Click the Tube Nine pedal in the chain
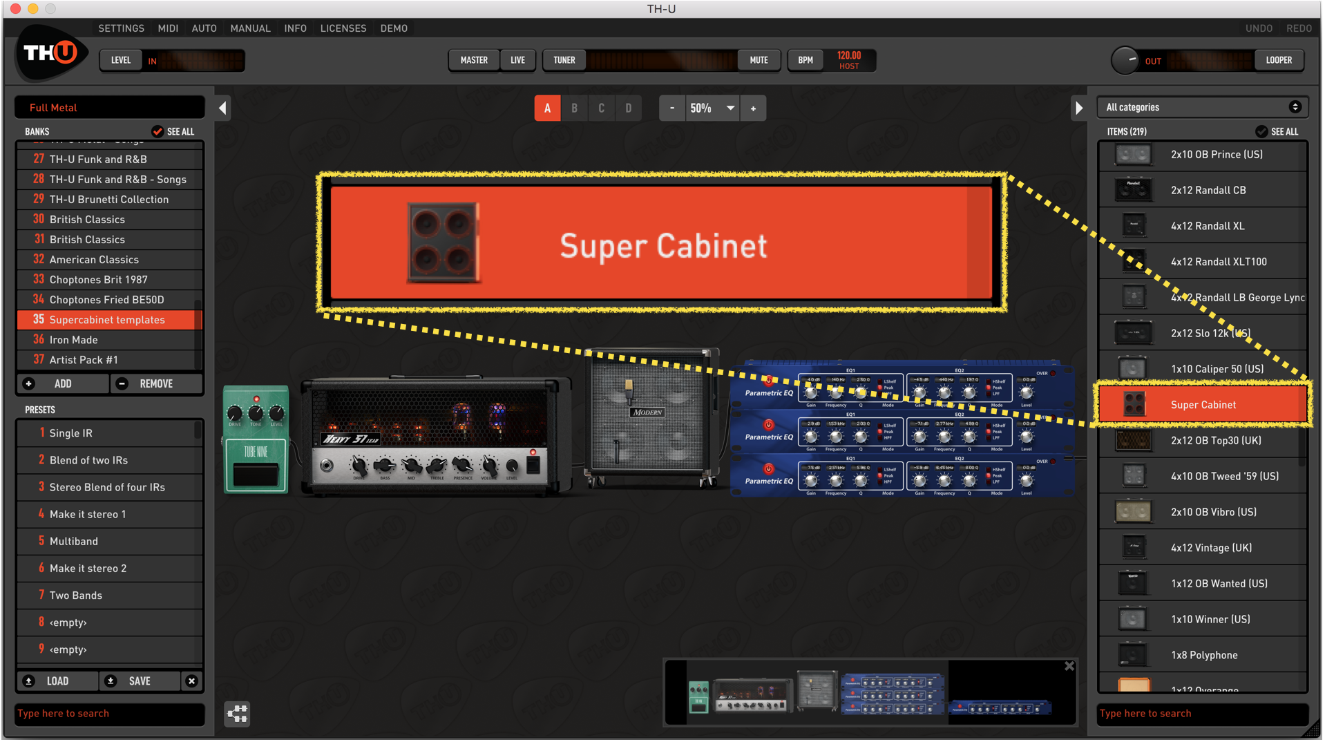This screenshot has width=1325, height=742. tap(256, 440)
